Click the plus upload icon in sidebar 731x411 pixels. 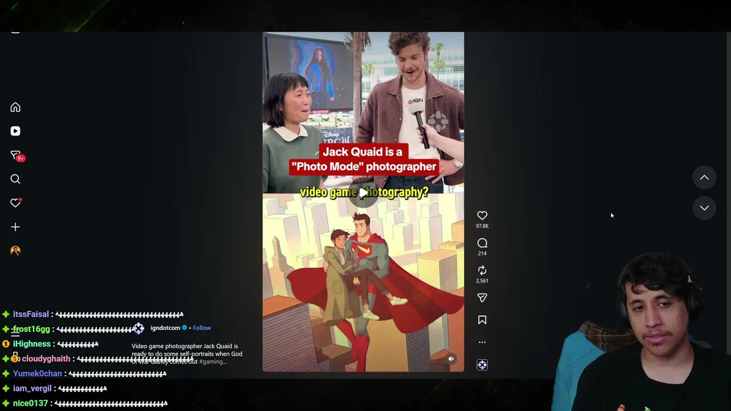click(15, 227)
